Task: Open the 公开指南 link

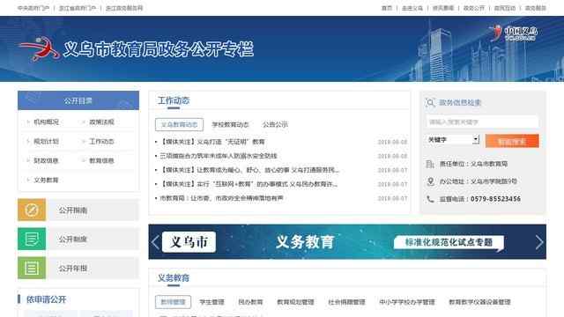Action: (x=73, y=210)
